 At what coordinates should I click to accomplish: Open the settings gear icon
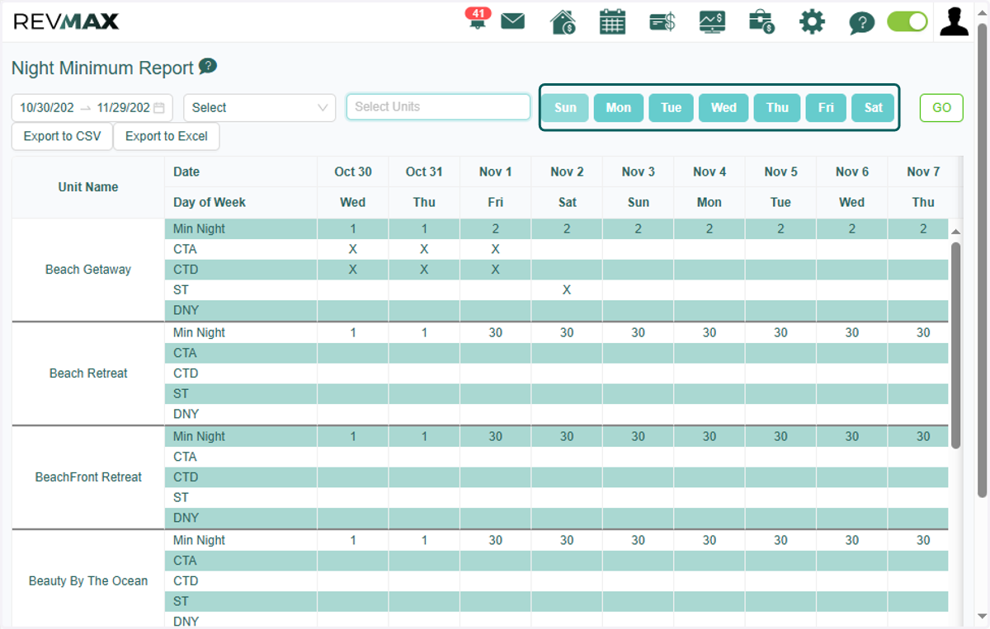click(812, 21)
